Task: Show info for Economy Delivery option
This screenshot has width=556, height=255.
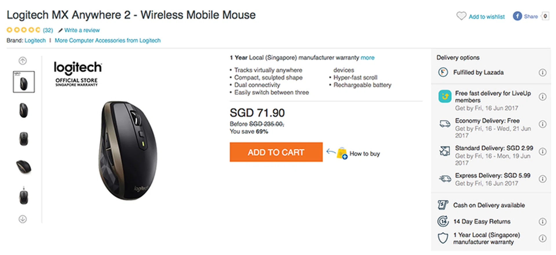Action: click(x=542, y=124)
